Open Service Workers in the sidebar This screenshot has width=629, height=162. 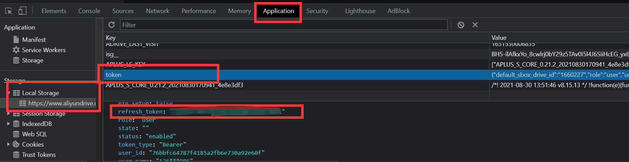(44, 50)
